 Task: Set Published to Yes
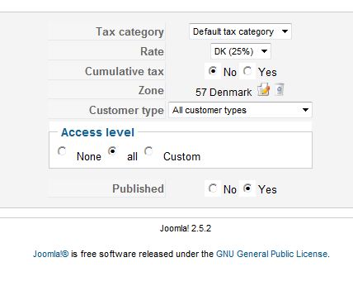click(247, 188)
